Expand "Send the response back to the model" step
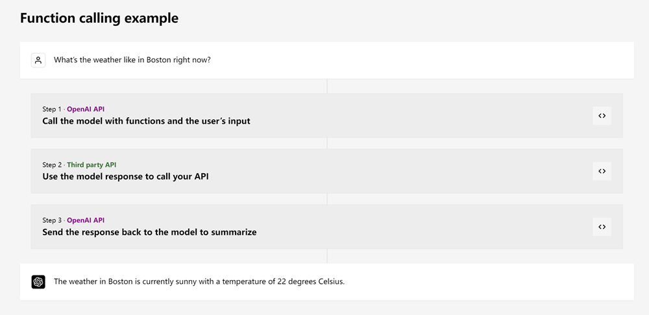 point(149,232)
